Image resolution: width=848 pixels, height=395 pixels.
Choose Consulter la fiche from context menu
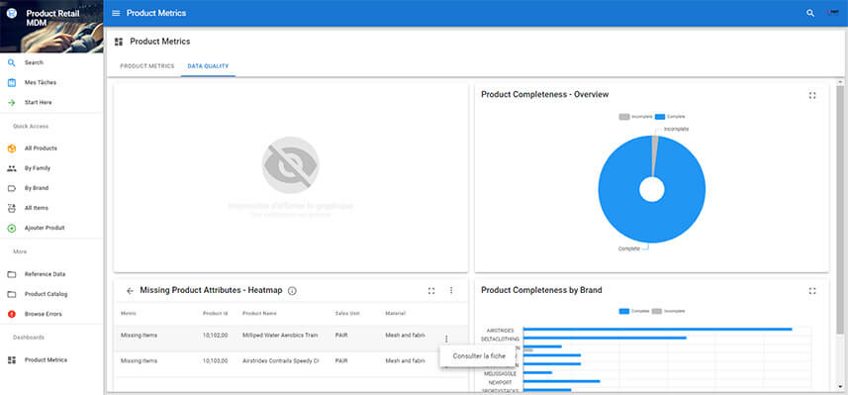(479, 356)
